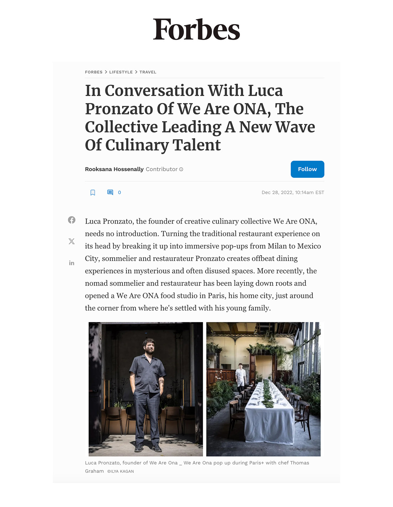393x507 pixels.
Task: Click the Contributor info circle icon
Action: [181, 169]
